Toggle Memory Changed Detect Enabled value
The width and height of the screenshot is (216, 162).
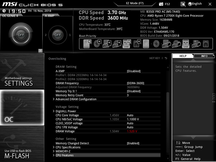(x=133, y=143)
